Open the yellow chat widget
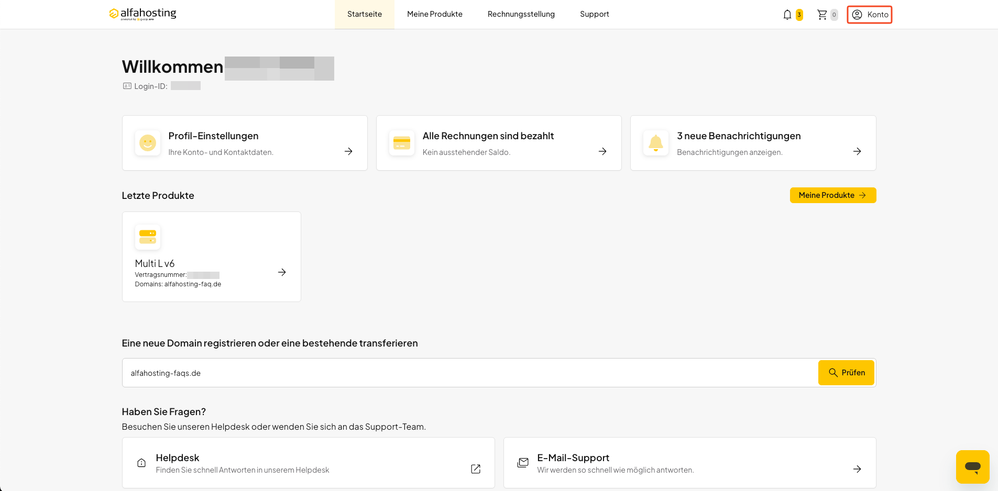 click(x=972, y=466)
